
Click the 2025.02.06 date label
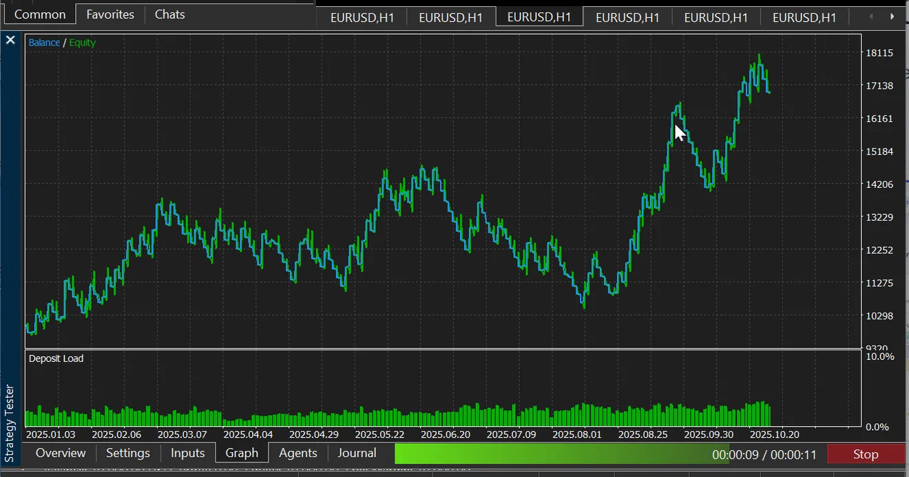coord(116,434)
